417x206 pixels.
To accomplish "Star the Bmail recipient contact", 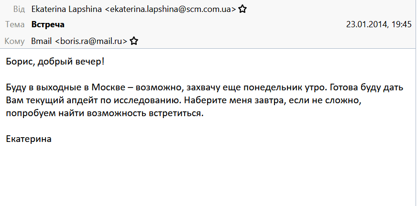I will click(134, 41).
